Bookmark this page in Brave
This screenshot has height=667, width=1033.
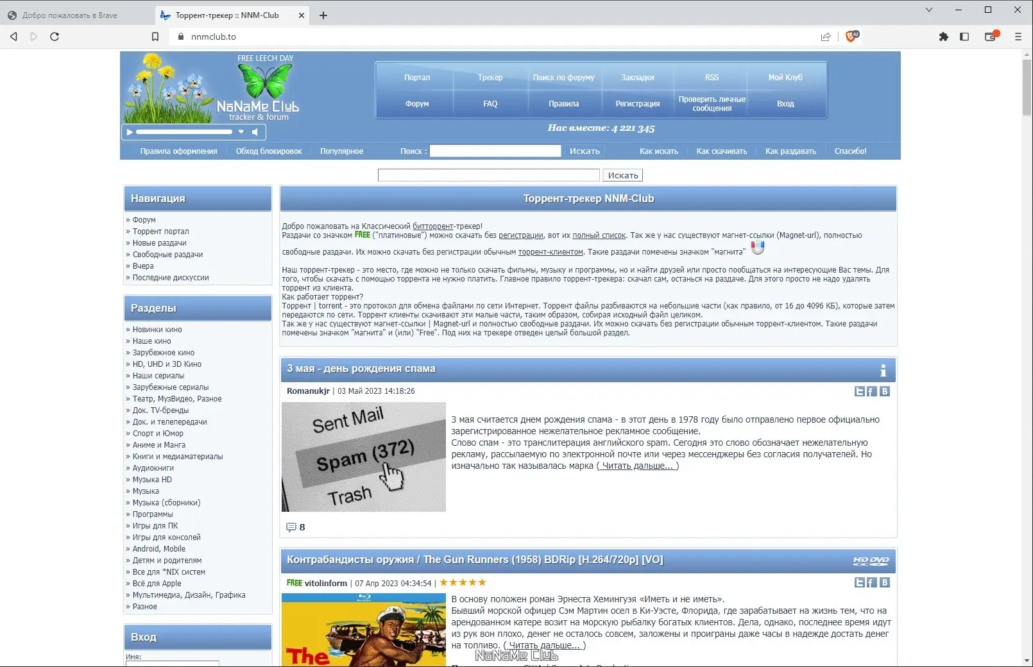[155, 37]
